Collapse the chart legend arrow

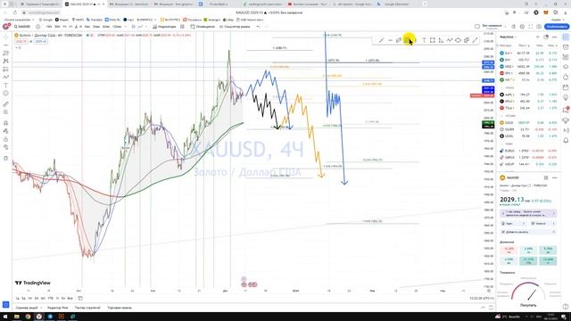(18, 47)
